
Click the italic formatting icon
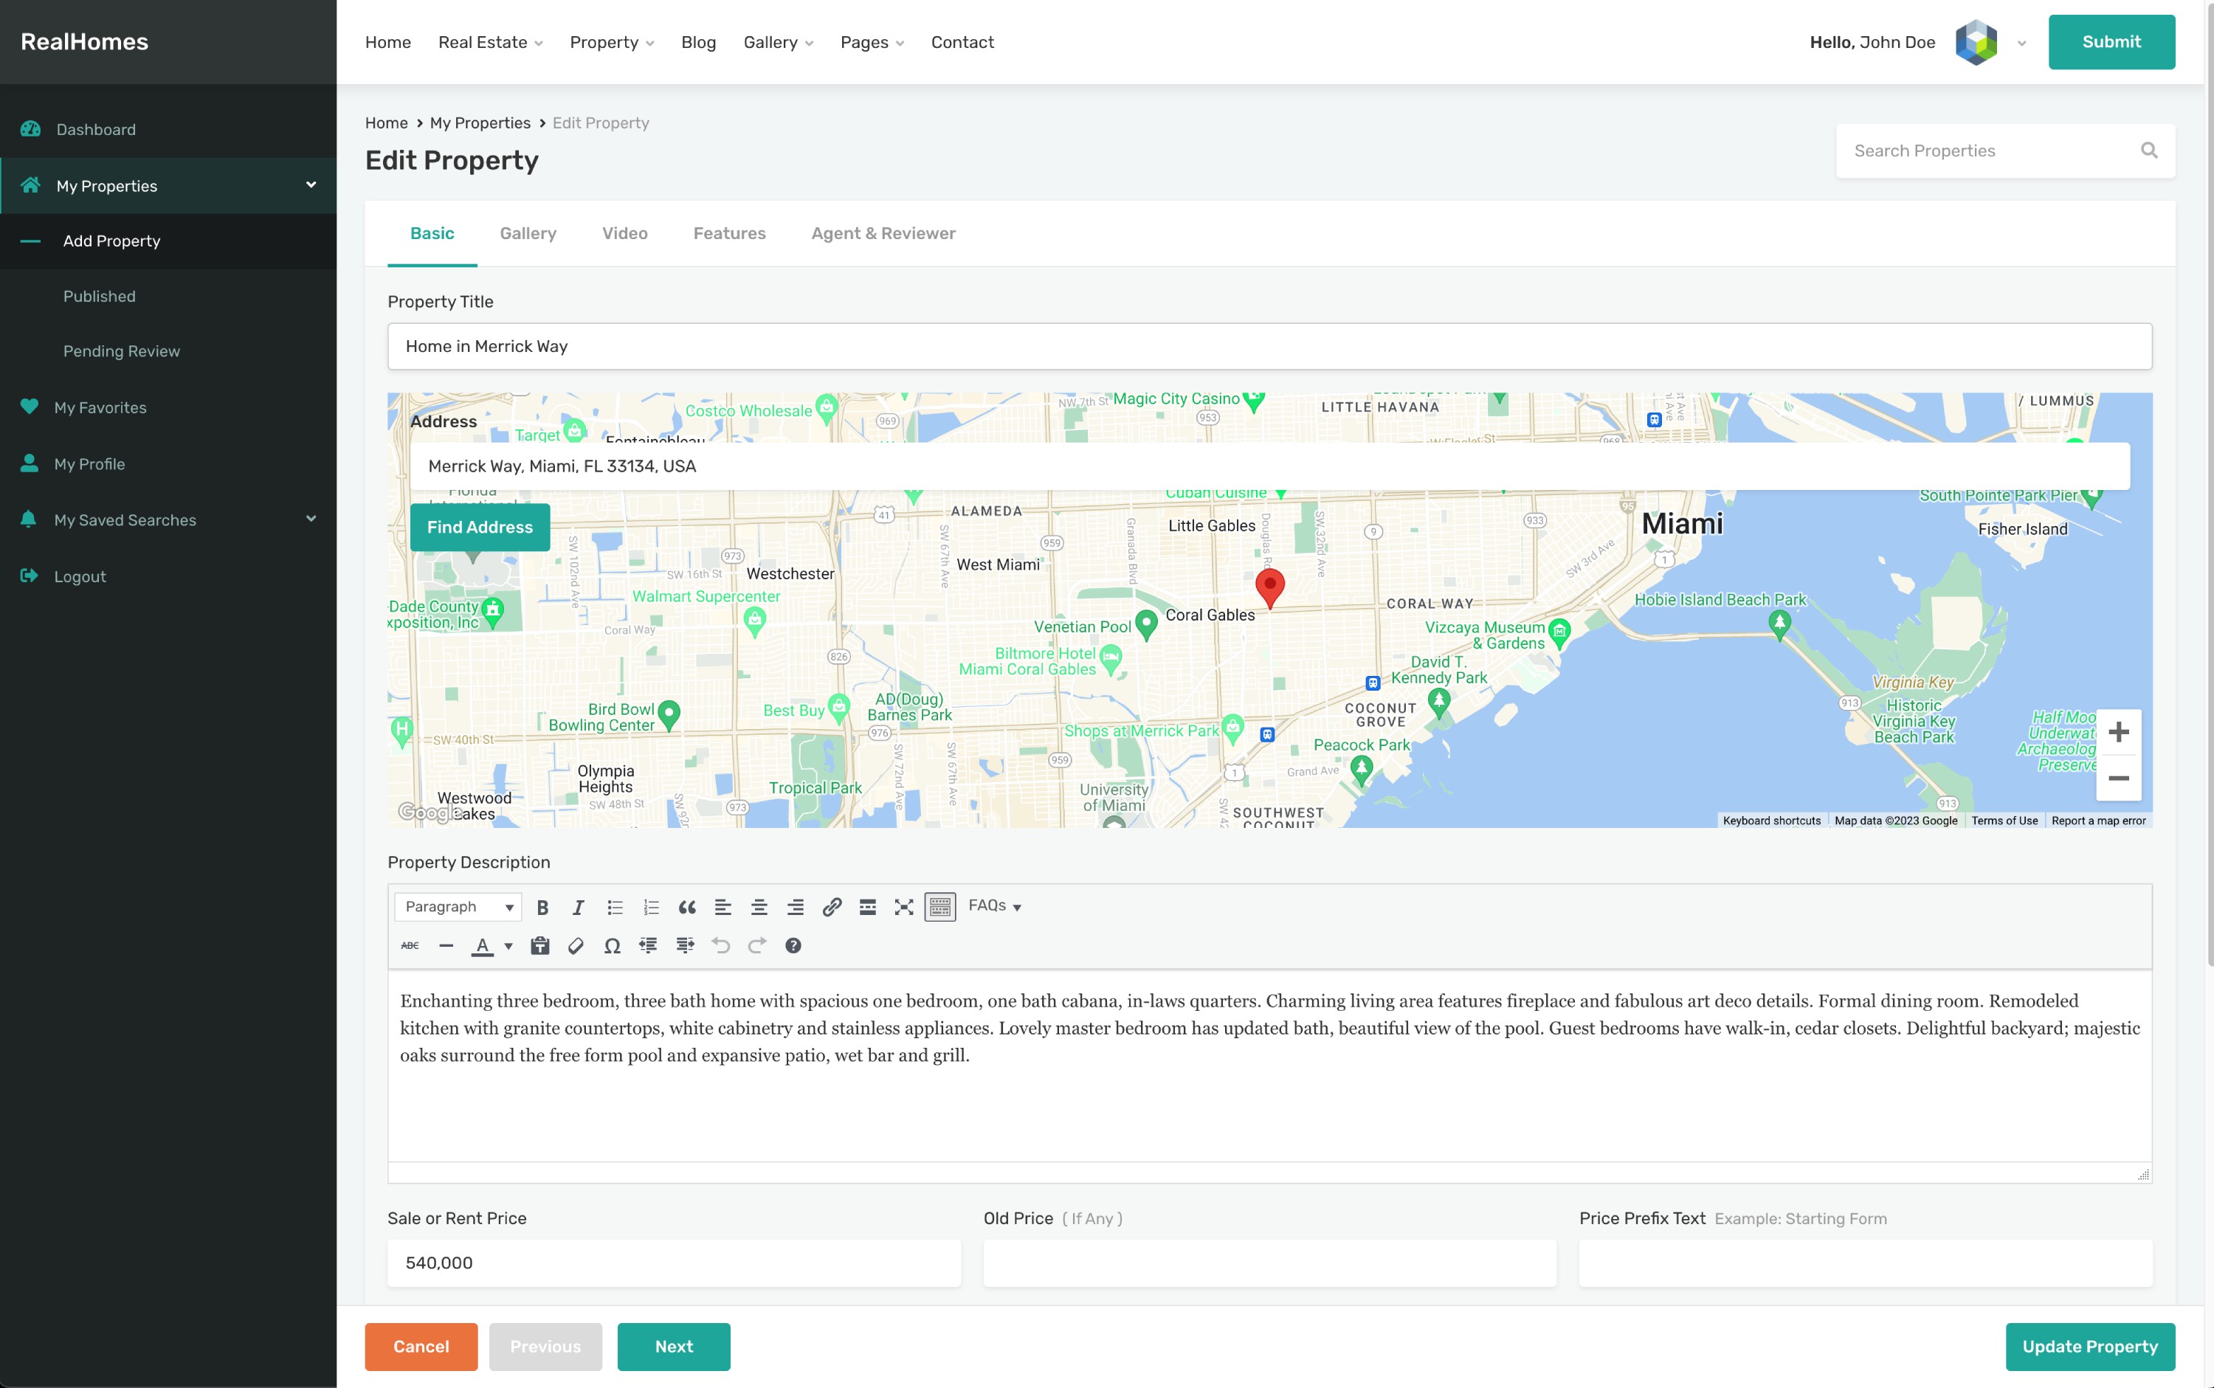pyautogui.click(x=579, y=907)
